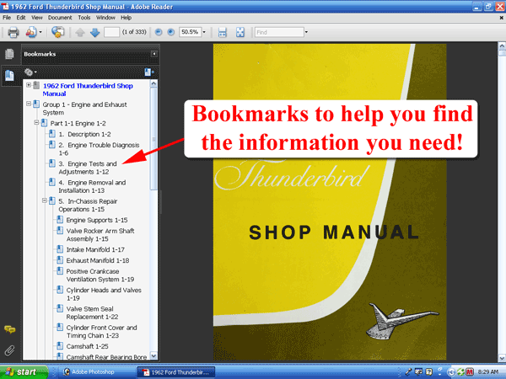Go to bookmark Cylinder Heads and Valves 1-19
This screenshot has height=379, width=506.
pos(104,294)
